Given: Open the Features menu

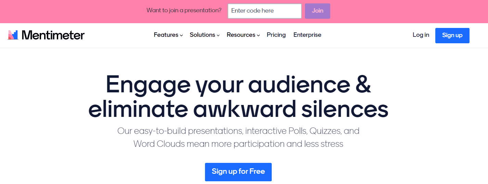Looking at the screenshot, I should click(x=166, y=35).
